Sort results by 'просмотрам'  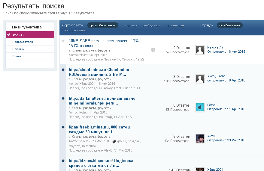pyautogui.click(x=175, y=25)
